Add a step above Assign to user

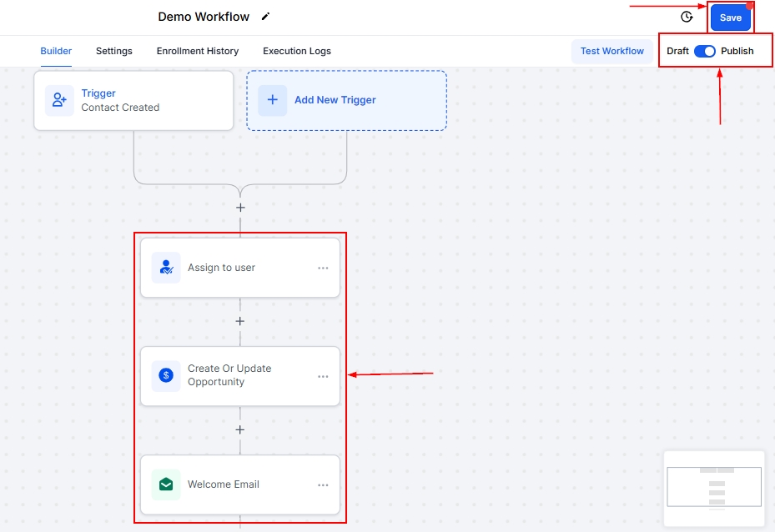pos(240,208)
